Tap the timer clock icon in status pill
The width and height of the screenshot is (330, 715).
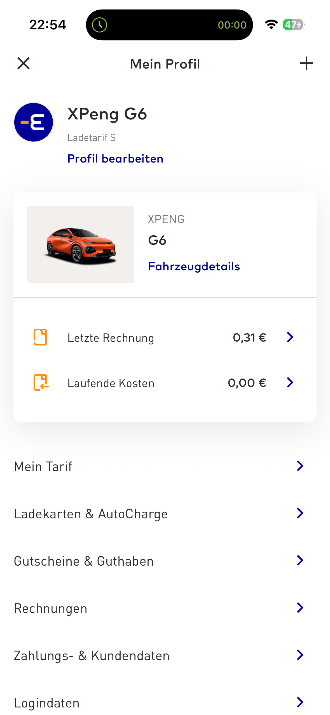[x=100, y=25]
